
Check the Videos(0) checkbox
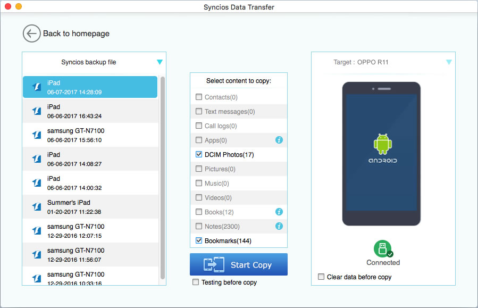tap(199, 197)
